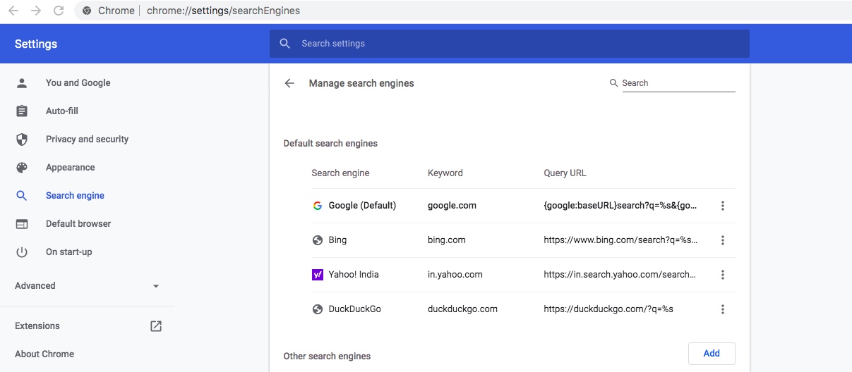Open more actions for DuckDuckGo
Viewport: 852px width, 372px height.
(722, 309)
